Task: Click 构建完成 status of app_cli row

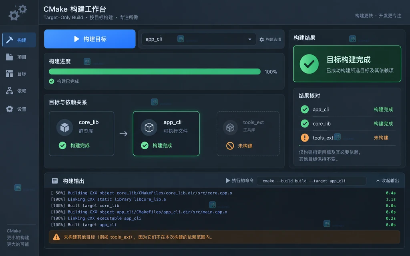Action: coord(383,110)
